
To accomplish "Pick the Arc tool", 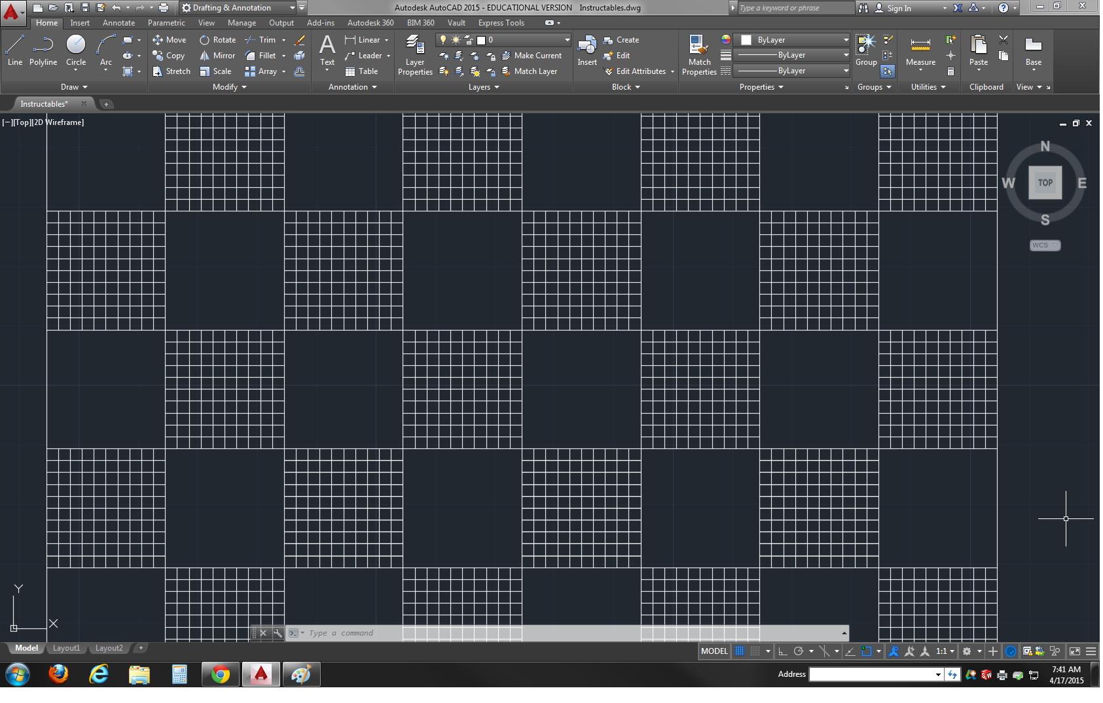I will [106, 50].
